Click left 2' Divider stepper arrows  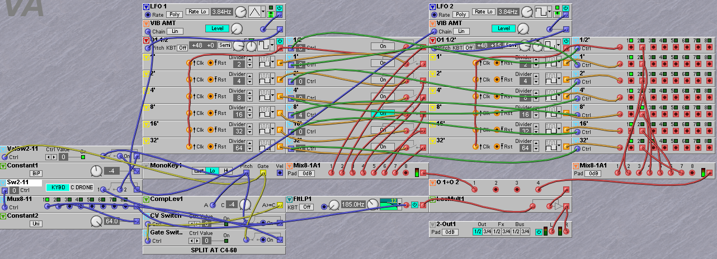click(249, 80)
